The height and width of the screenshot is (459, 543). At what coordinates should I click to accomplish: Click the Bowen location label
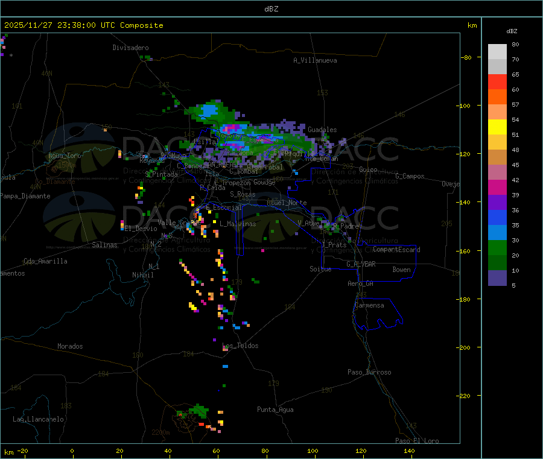(x=401, y=270)
